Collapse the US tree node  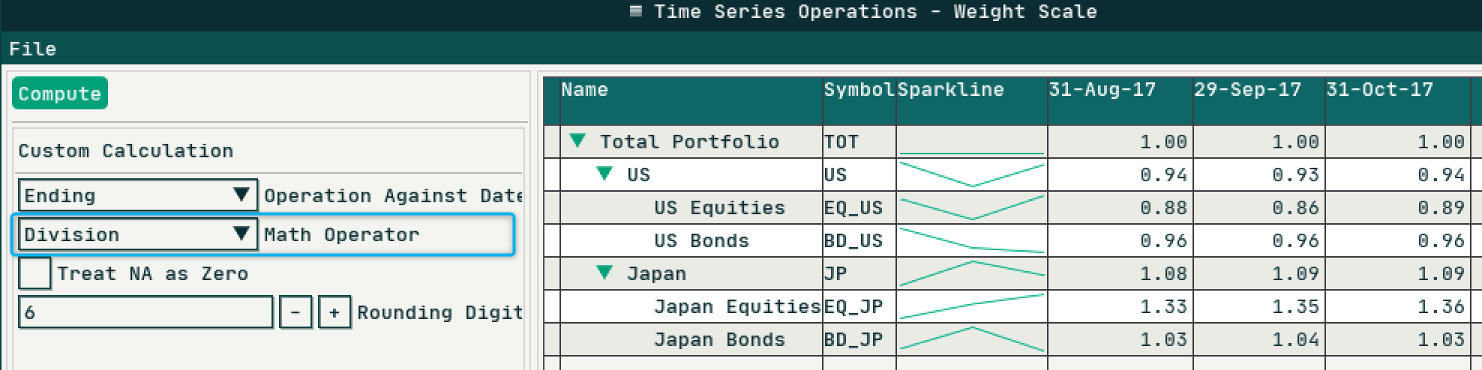604,174
